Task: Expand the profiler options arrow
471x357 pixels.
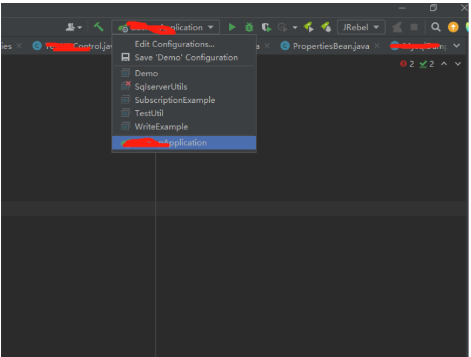Action: [x=295, y=28]
